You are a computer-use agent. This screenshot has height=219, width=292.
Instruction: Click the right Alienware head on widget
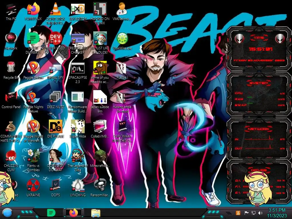point(280,38)
